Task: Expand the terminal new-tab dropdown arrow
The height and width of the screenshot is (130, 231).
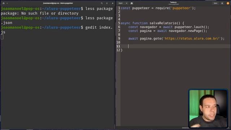Action: [7, 3]
